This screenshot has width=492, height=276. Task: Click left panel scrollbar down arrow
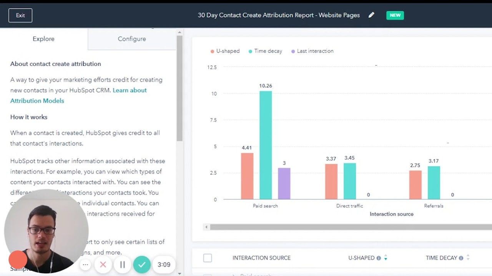(179, 273)
